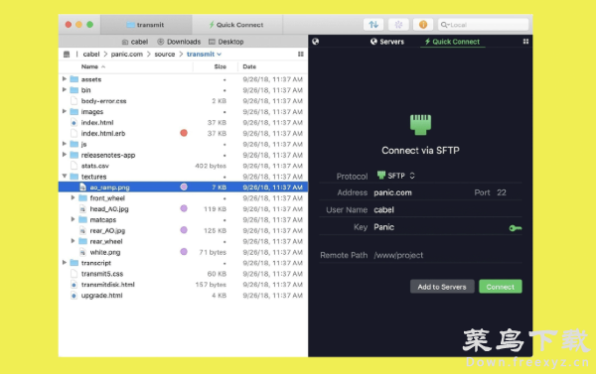Toggle grid view icon in the local path bar

[301, 54]
